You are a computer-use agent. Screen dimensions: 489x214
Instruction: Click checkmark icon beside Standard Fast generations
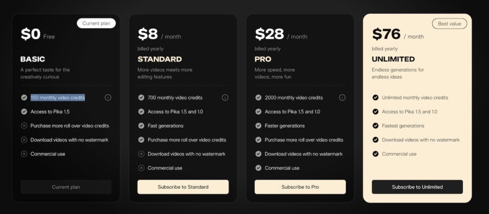point(141,126)
